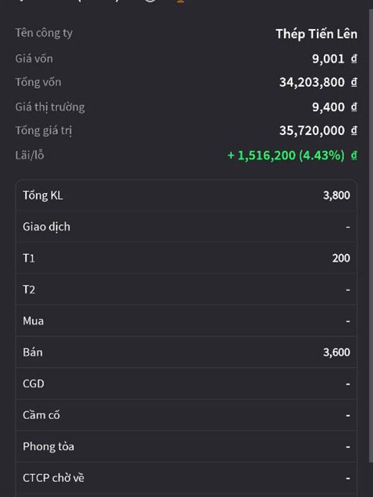Screen dimensions: 373x497
Task: Select the T2 row
Action: point(186,290)
